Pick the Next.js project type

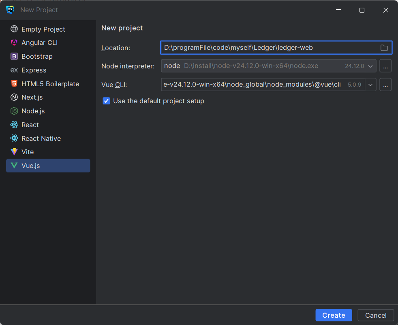48,97
